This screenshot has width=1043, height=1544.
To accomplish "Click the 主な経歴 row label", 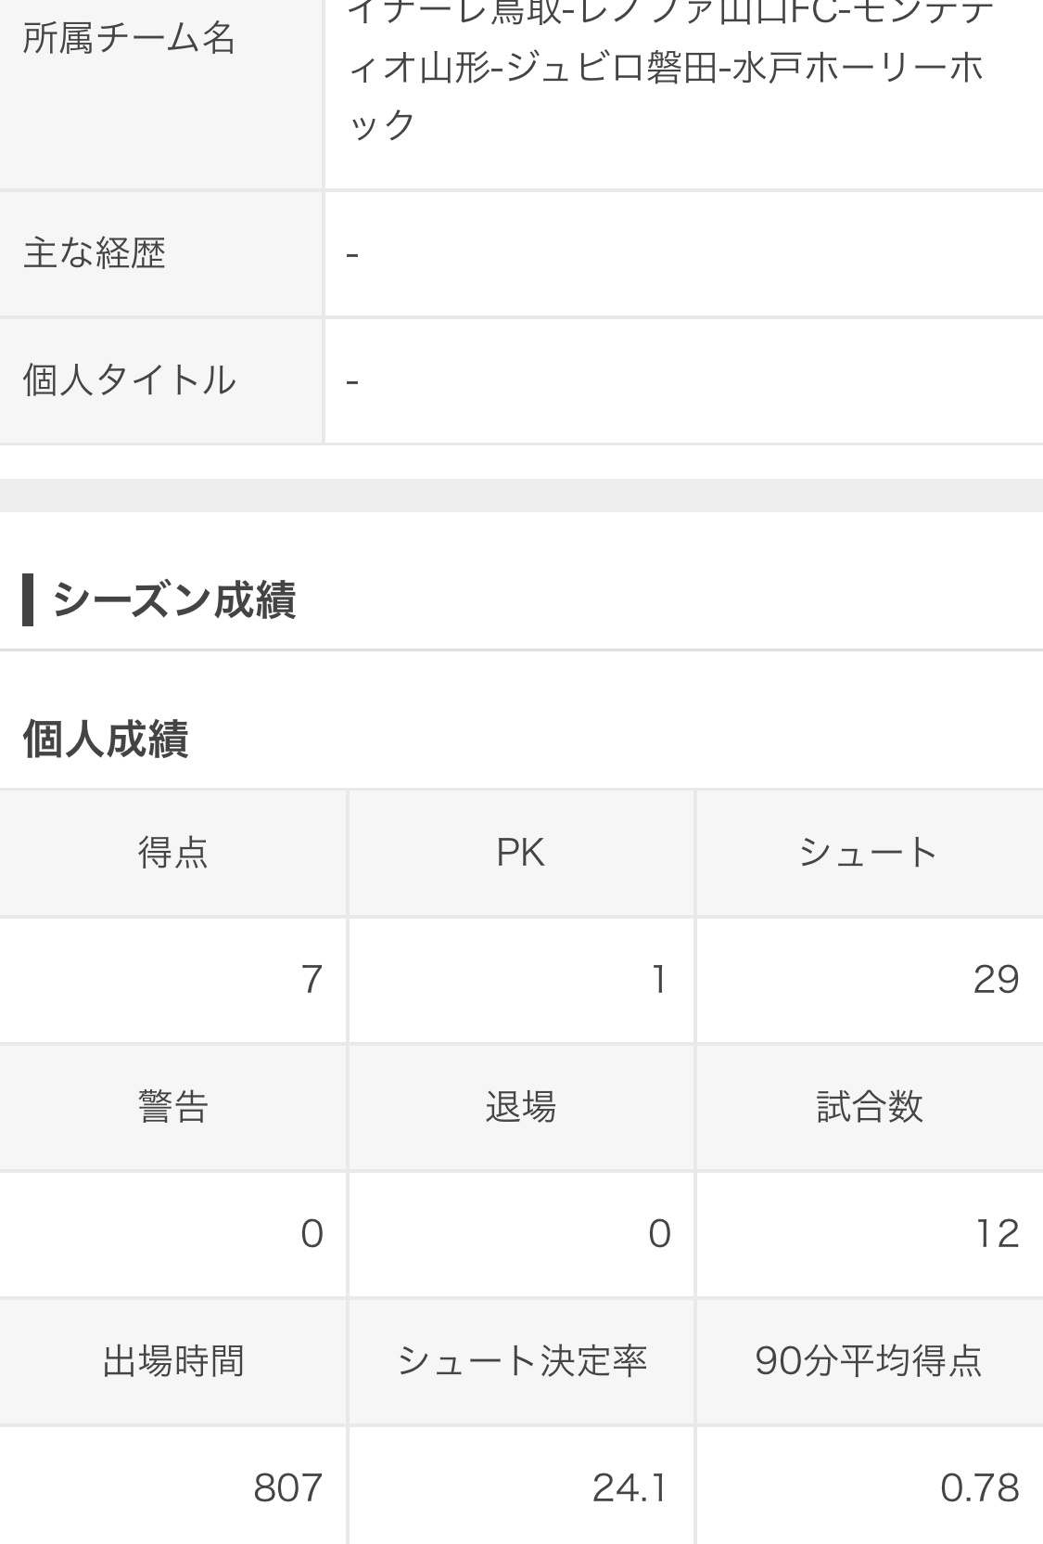I will pyautogui.click(x=95, y=253).
